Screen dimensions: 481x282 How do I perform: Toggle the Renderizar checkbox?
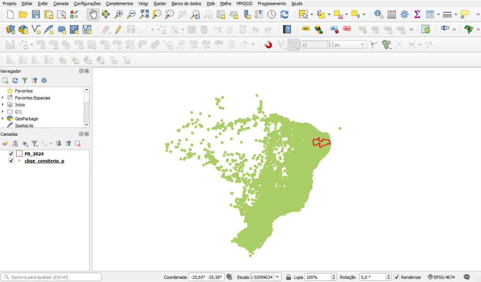click(397, 277)
